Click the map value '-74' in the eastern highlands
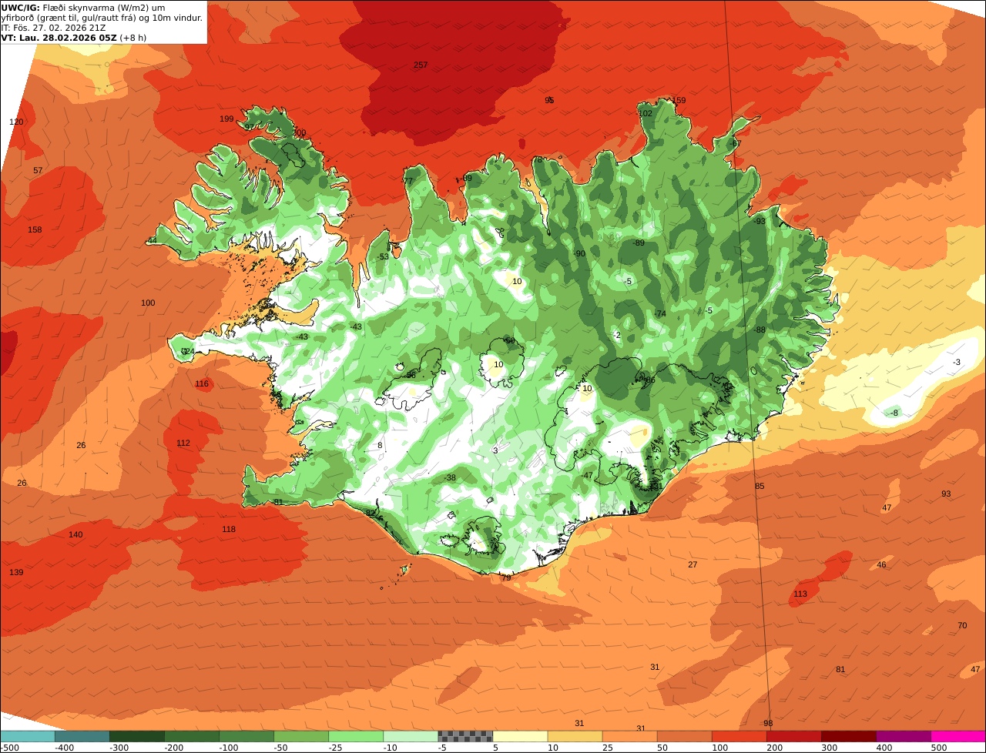Viewport: 986px width, 753px height. 659,313
